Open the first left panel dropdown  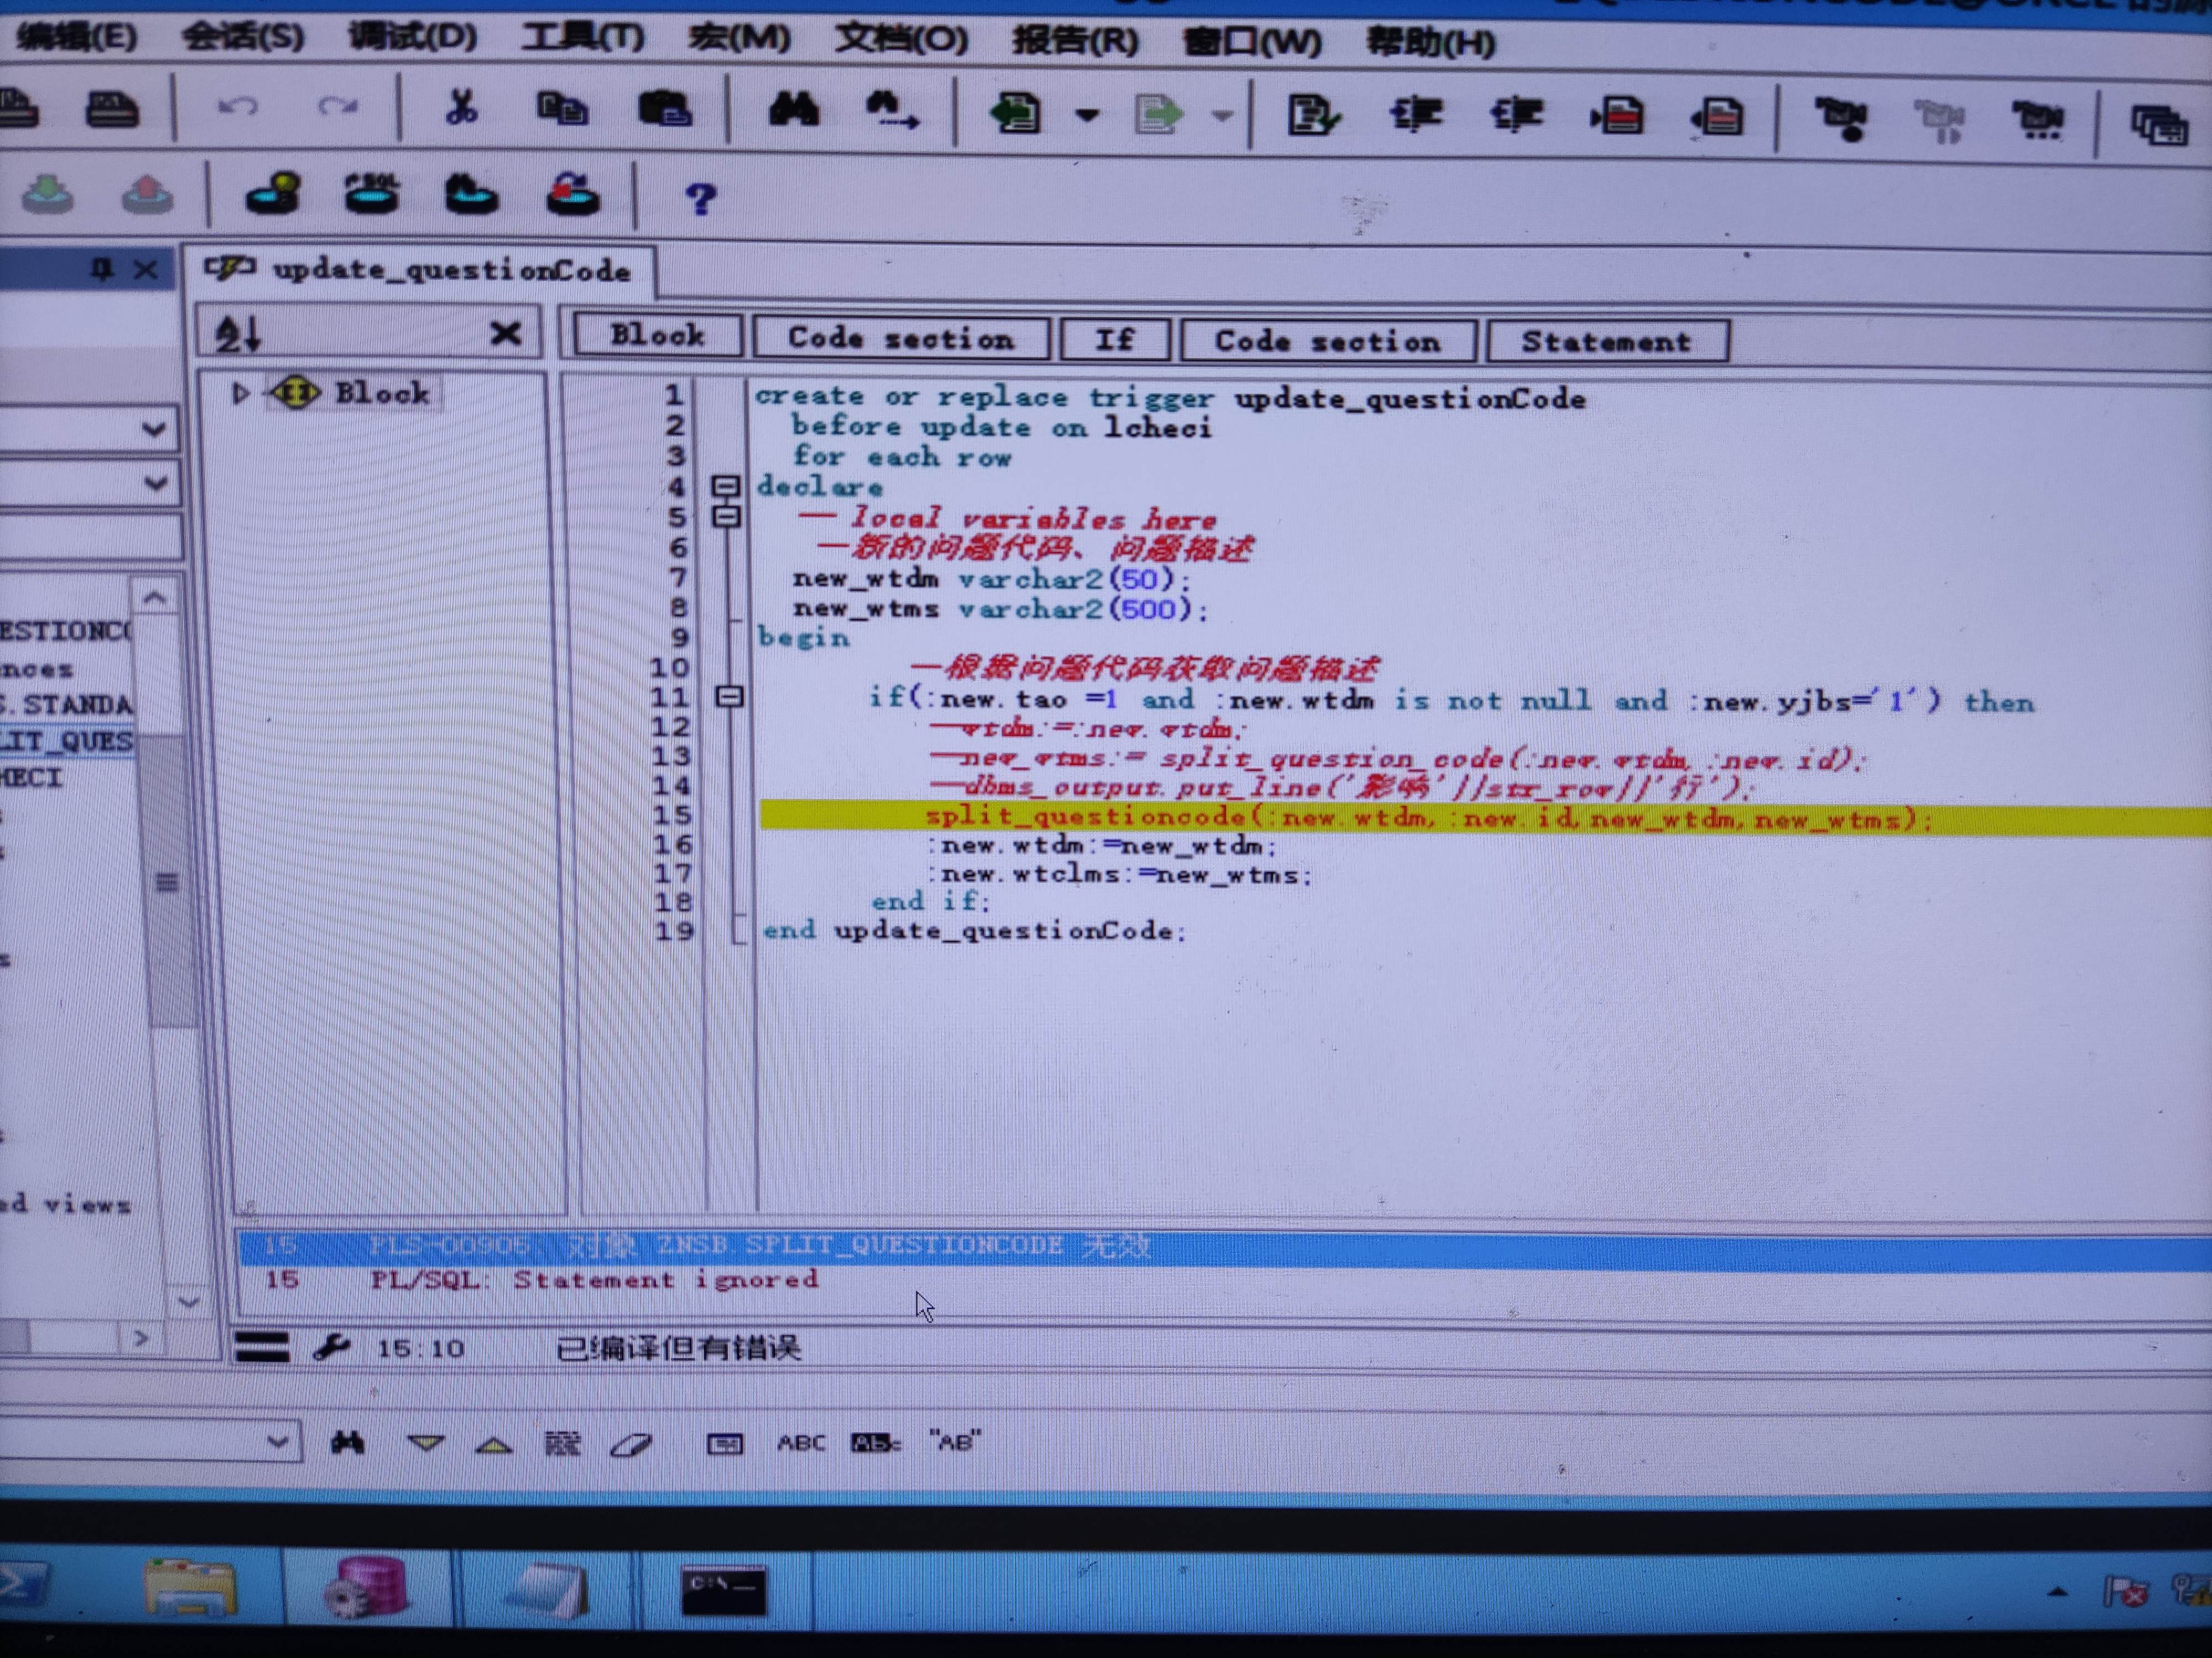pos(153,430)
